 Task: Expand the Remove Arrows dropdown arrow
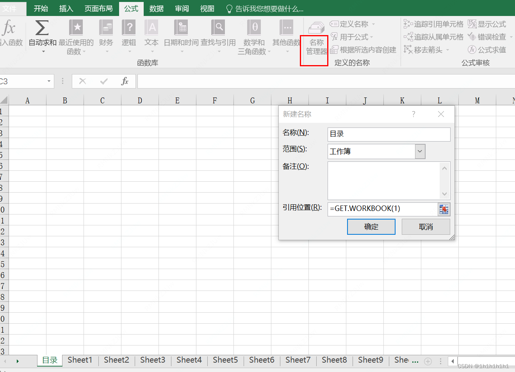[x=447, y=50]
